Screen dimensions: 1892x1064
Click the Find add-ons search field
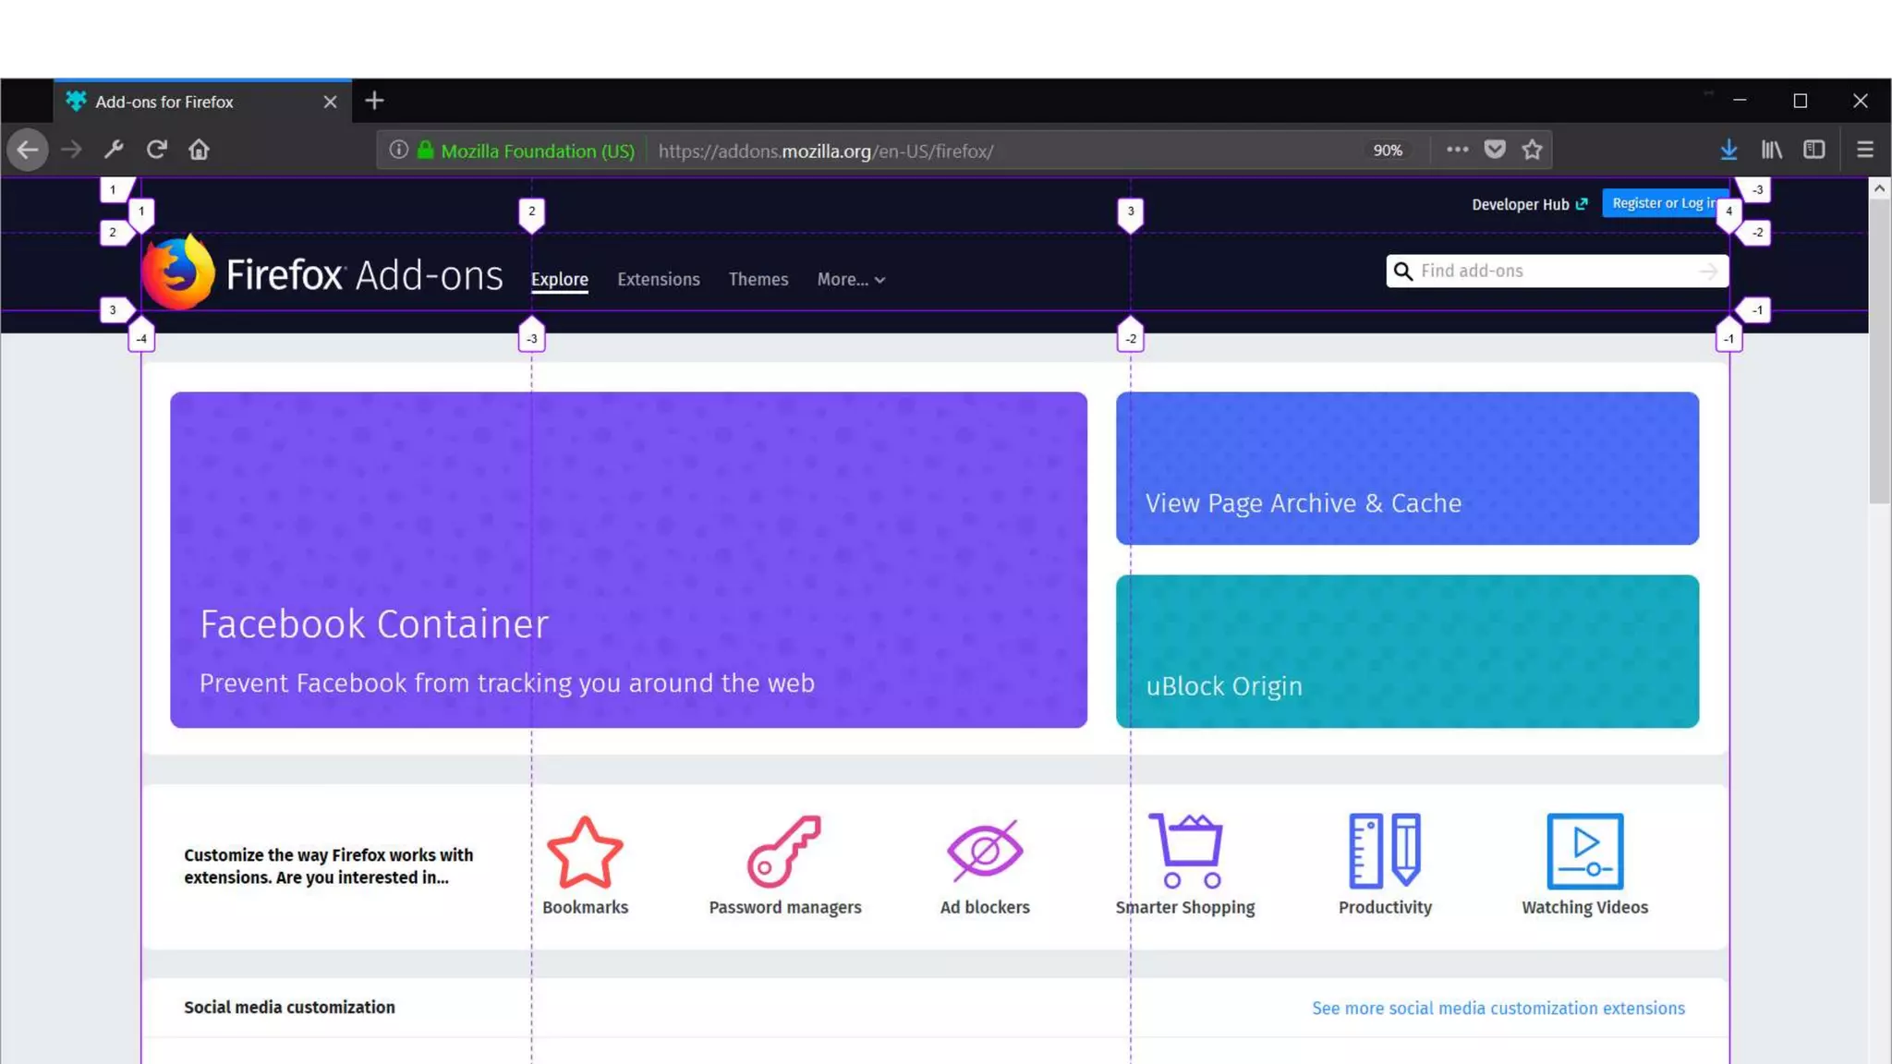pyautogui.click(x=1557, y=272)
